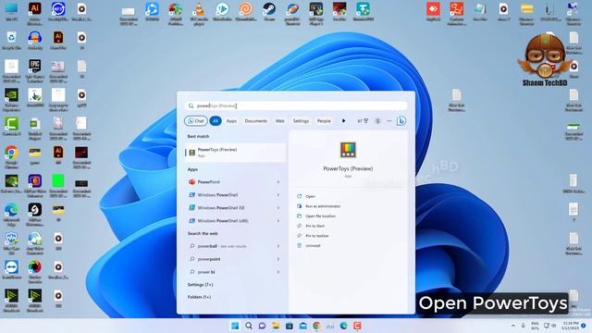The image size is (592, 333).
Task: Switch to the Documents search filter
Action: (255, 121)
